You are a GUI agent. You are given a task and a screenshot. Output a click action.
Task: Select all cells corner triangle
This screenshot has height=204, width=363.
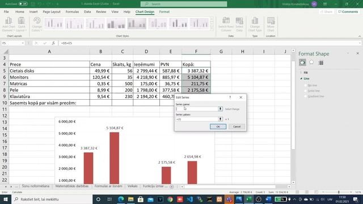(6, 52)
